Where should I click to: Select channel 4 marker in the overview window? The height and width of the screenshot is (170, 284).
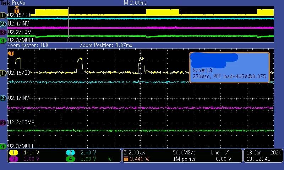pos(3,40)
